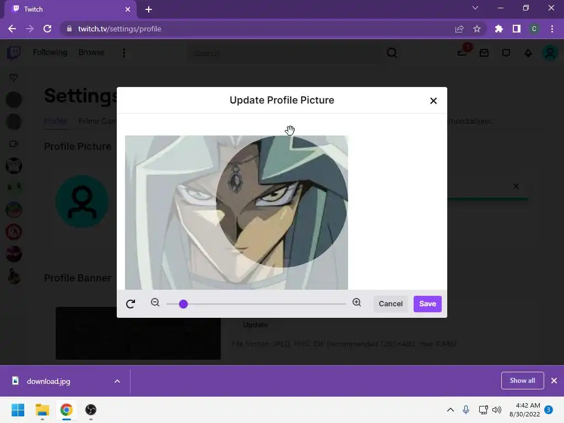Image resolution: width=564 pixels, height=423 pixels.
Task: Click the purple zoom slider handle
Action: (183, 304)
